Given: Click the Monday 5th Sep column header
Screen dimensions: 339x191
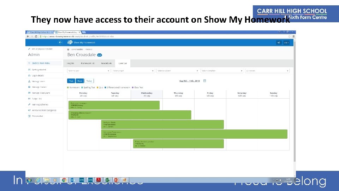Looking at the screenshot, I should coord(83,94).
